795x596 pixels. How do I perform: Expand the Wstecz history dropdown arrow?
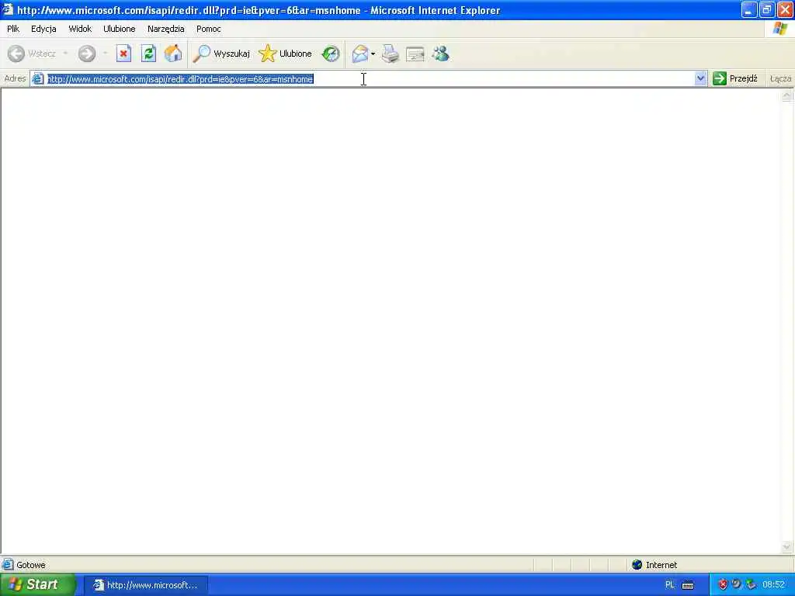pos(65,54)
